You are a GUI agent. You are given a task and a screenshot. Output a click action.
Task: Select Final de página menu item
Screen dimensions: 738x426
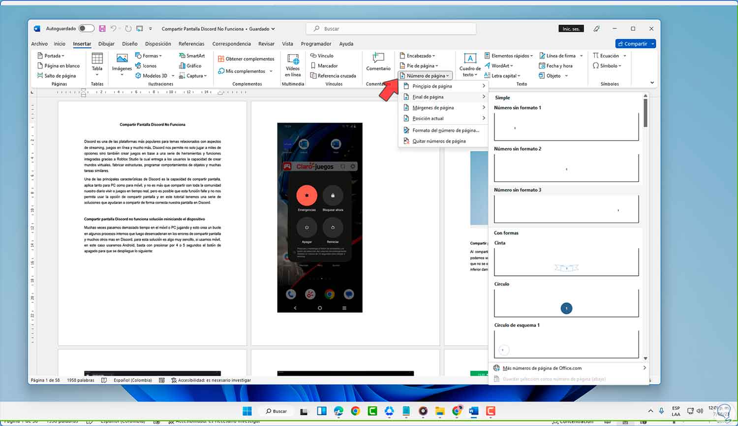pyautogui.click(x=444, y=97)
